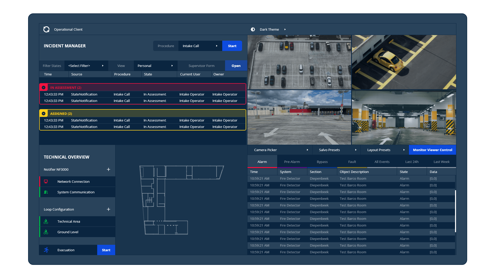Start the Intake Call procedure
495x278 pixels.
tap(232, 46)
